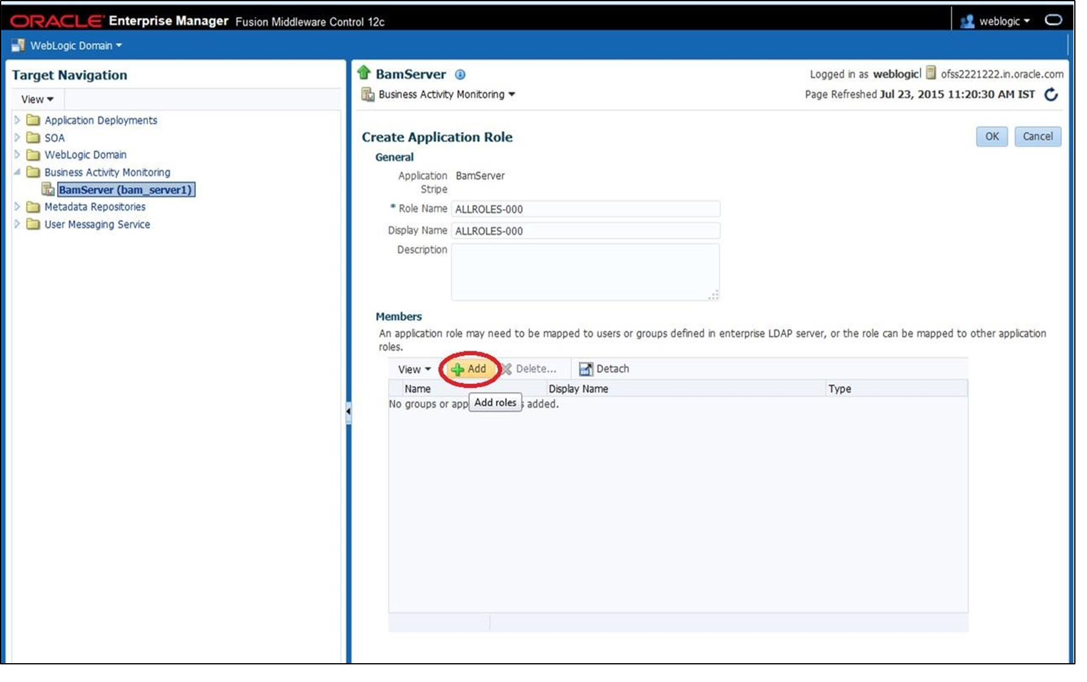Viewport: 1087px width, 682px height.
Task: Open the weblogic user dropdown
Action: [1004, 21]
